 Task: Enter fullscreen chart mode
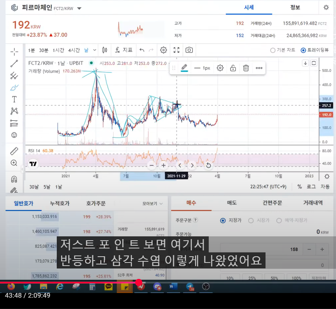[176, 50]
